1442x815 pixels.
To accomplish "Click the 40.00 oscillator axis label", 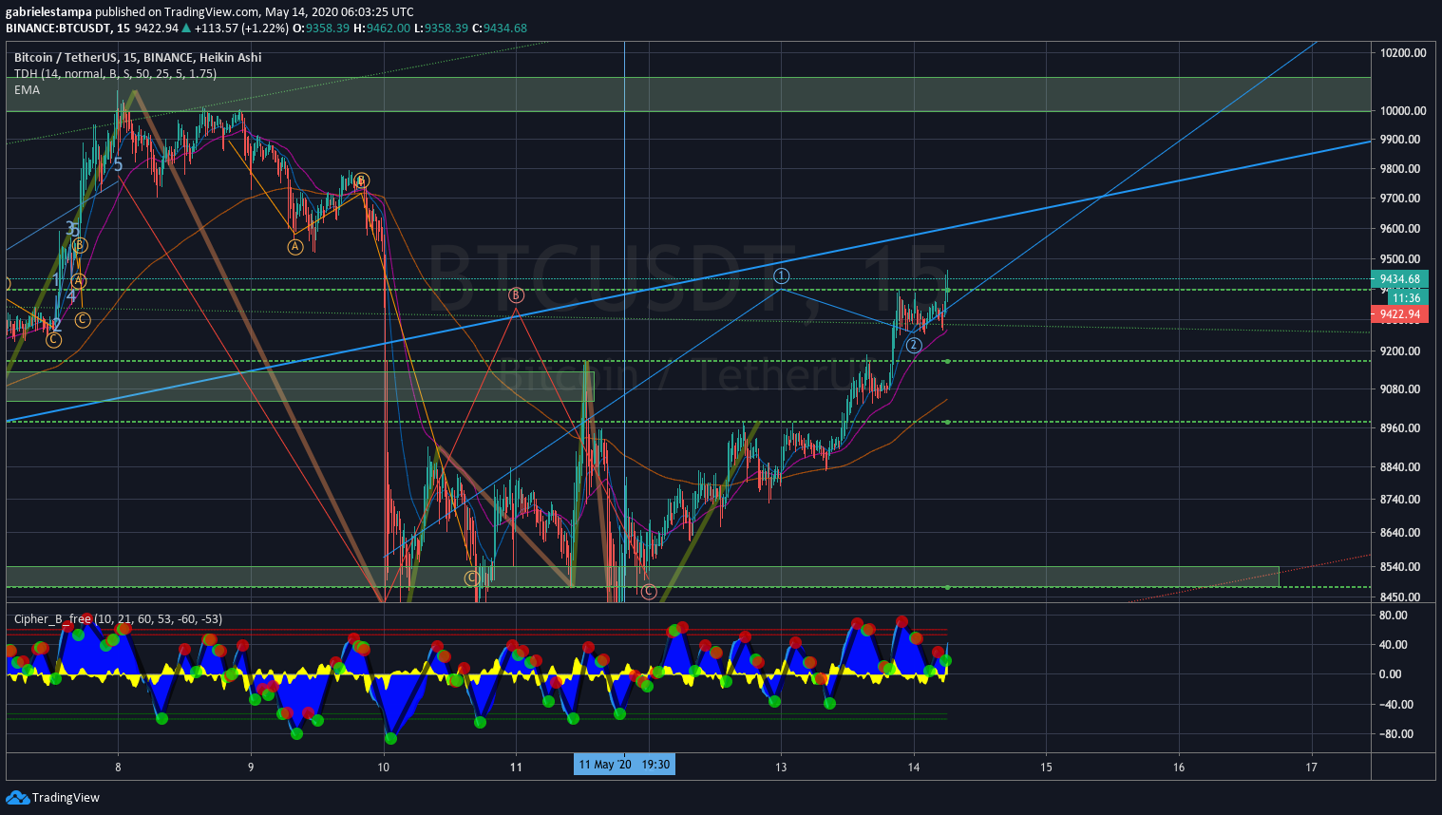I will (x=1394, y=645).
